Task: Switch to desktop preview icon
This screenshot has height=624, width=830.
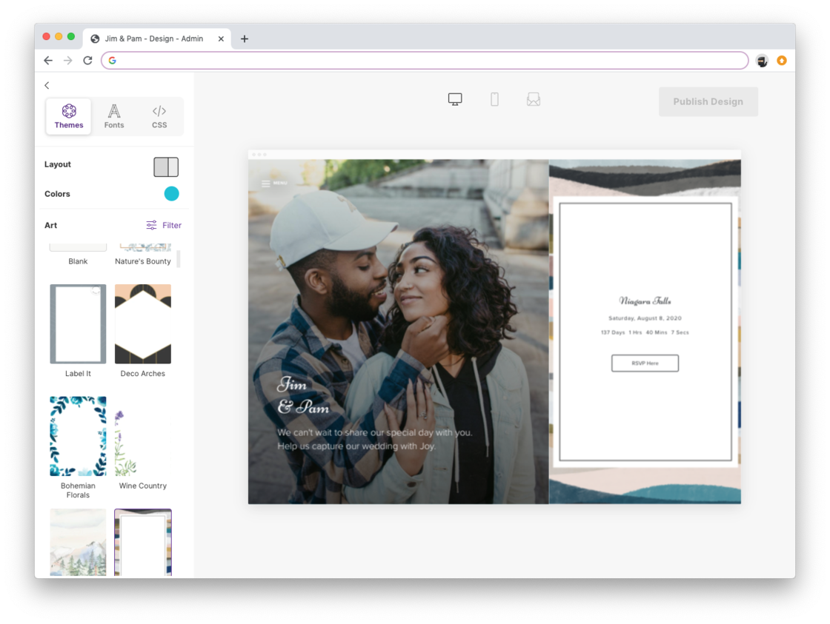Action: click(455, 99)
